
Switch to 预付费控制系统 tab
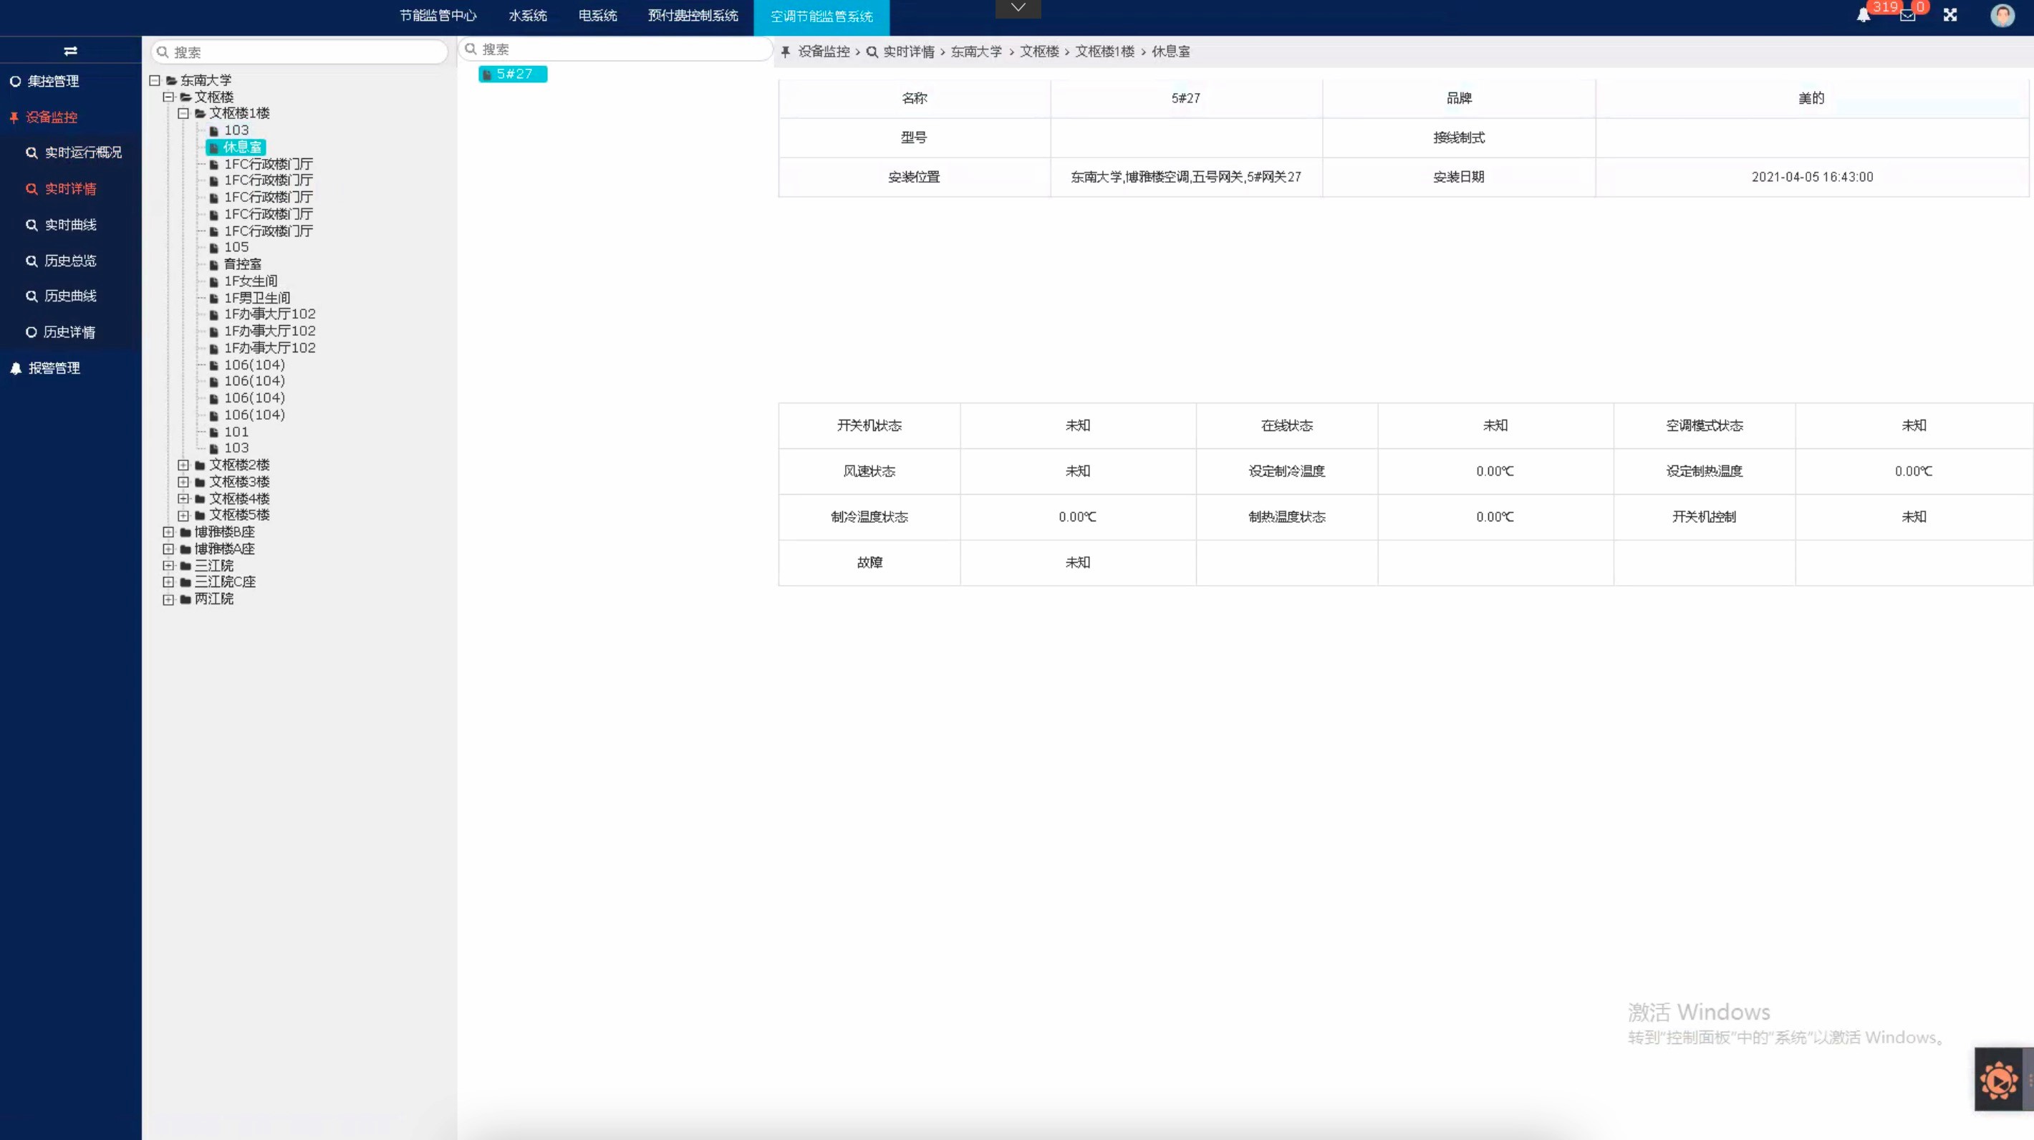[693, 16]
